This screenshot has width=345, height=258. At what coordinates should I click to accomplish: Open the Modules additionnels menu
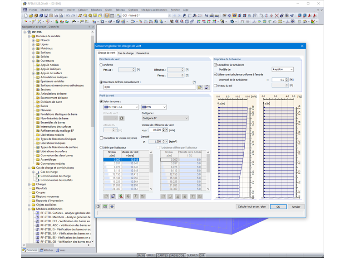coord(154,10)
